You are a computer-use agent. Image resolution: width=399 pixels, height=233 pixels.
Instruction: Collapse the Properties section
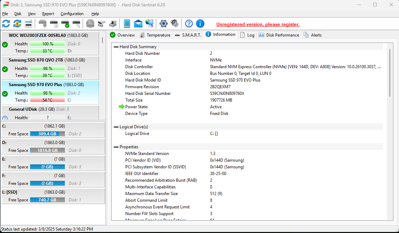(116, 147)
